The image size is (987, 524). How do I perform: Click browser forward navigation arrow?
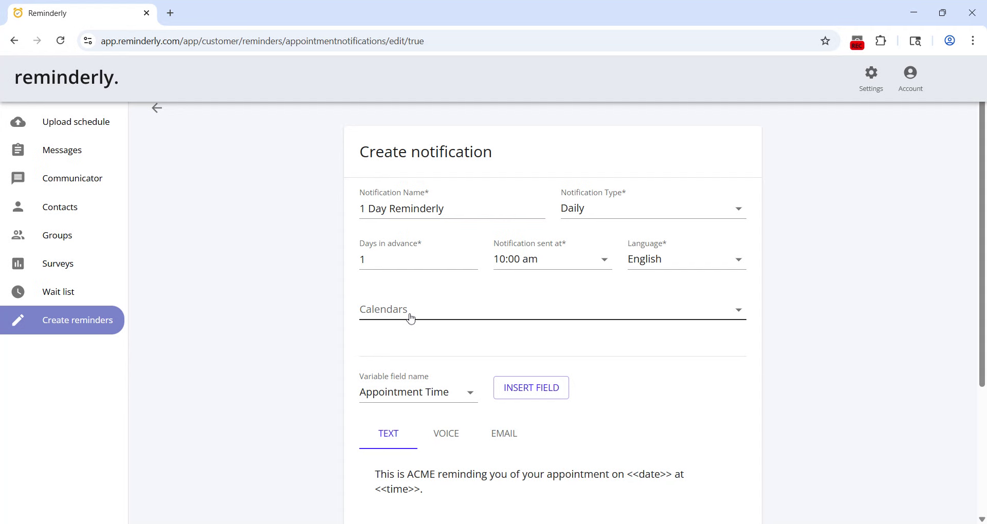pyautogui.click(x=37, y=41)
